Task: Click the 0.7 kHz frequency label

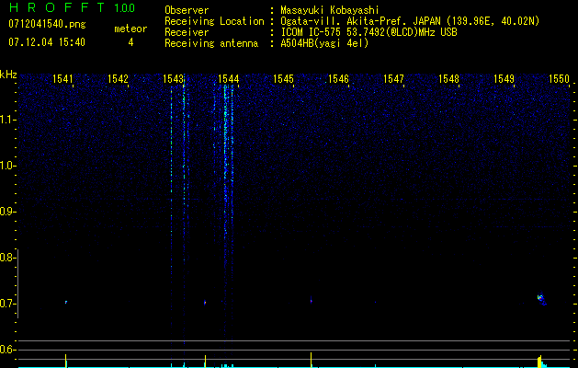Action: (7, 304)
